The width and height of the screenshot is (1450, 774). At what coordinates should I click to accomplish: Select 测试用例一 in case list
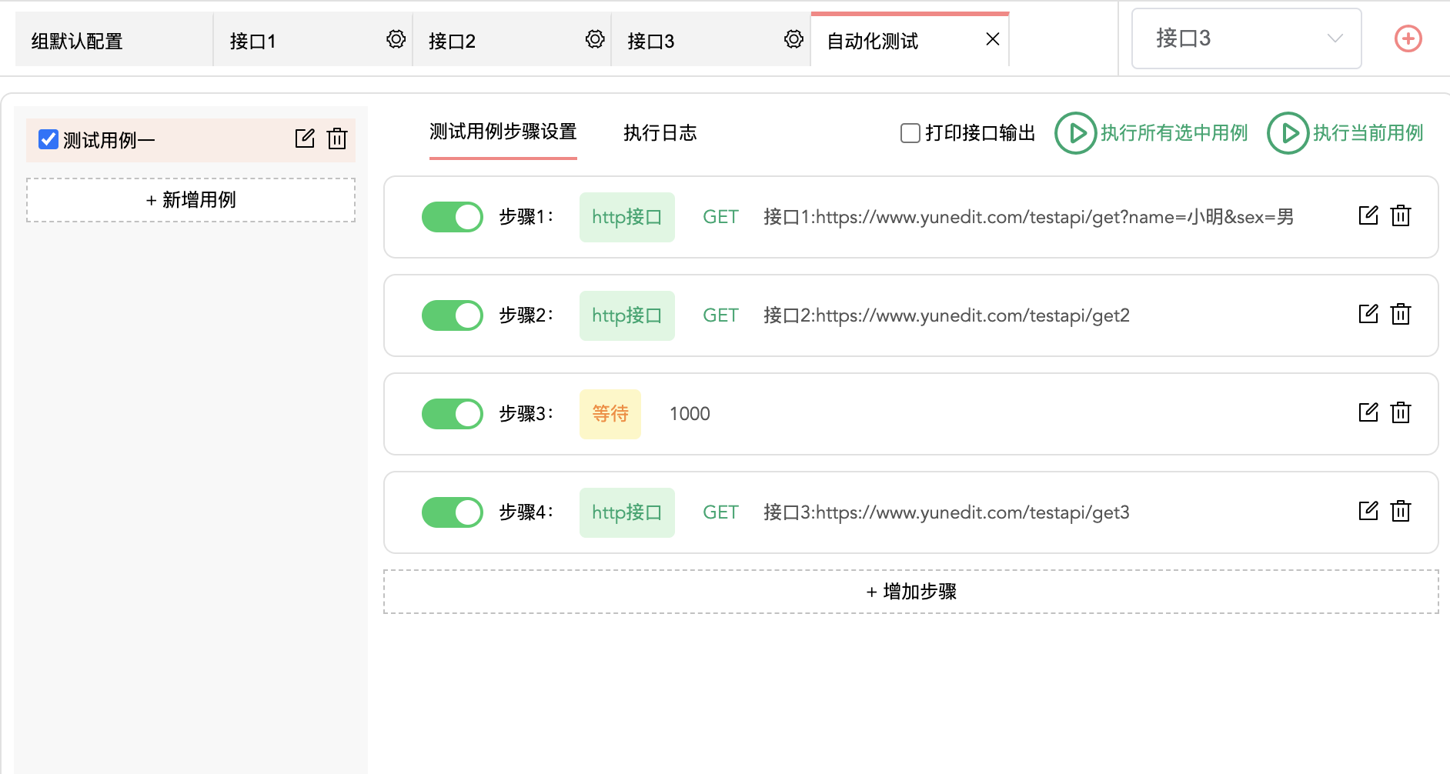coord(191,140)
